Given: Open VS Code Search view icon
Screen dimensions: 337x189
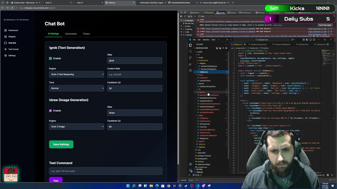Looking at the screenshot, I should tap(190, 51).
